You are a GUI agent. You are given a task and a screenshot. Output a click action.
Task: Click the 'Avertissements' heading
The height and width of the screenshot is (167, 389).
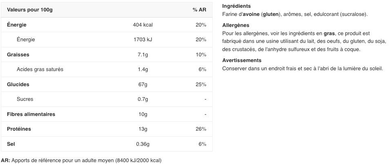pyautogui.click(x=242, y=60)
